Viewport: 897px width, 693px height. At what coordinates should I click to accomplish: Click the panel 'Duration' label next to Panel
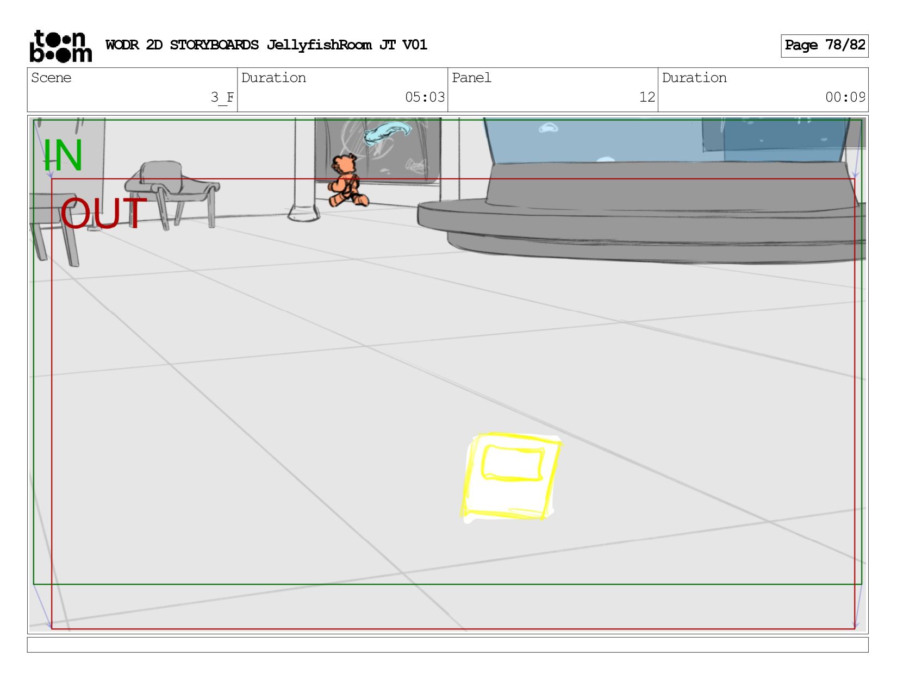pos(694,78)
